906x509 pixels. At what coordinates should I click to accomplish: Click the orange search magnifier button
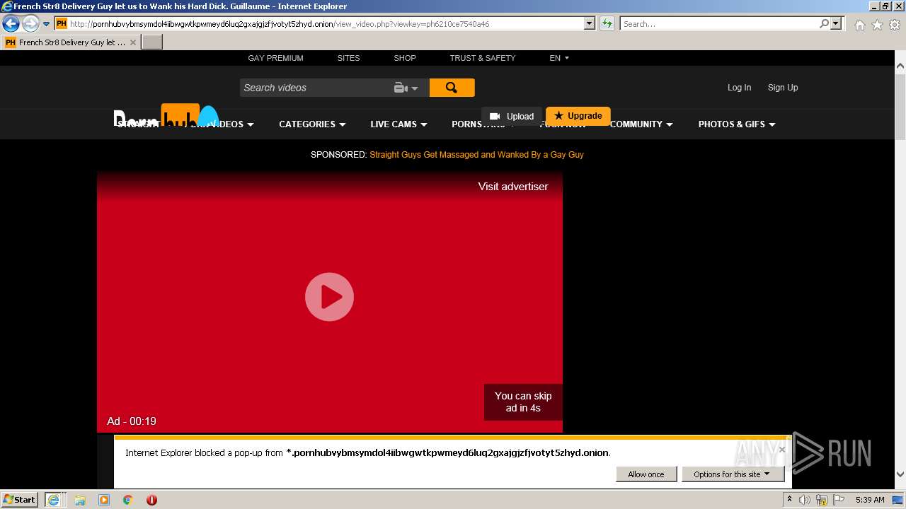click(452, 88)
